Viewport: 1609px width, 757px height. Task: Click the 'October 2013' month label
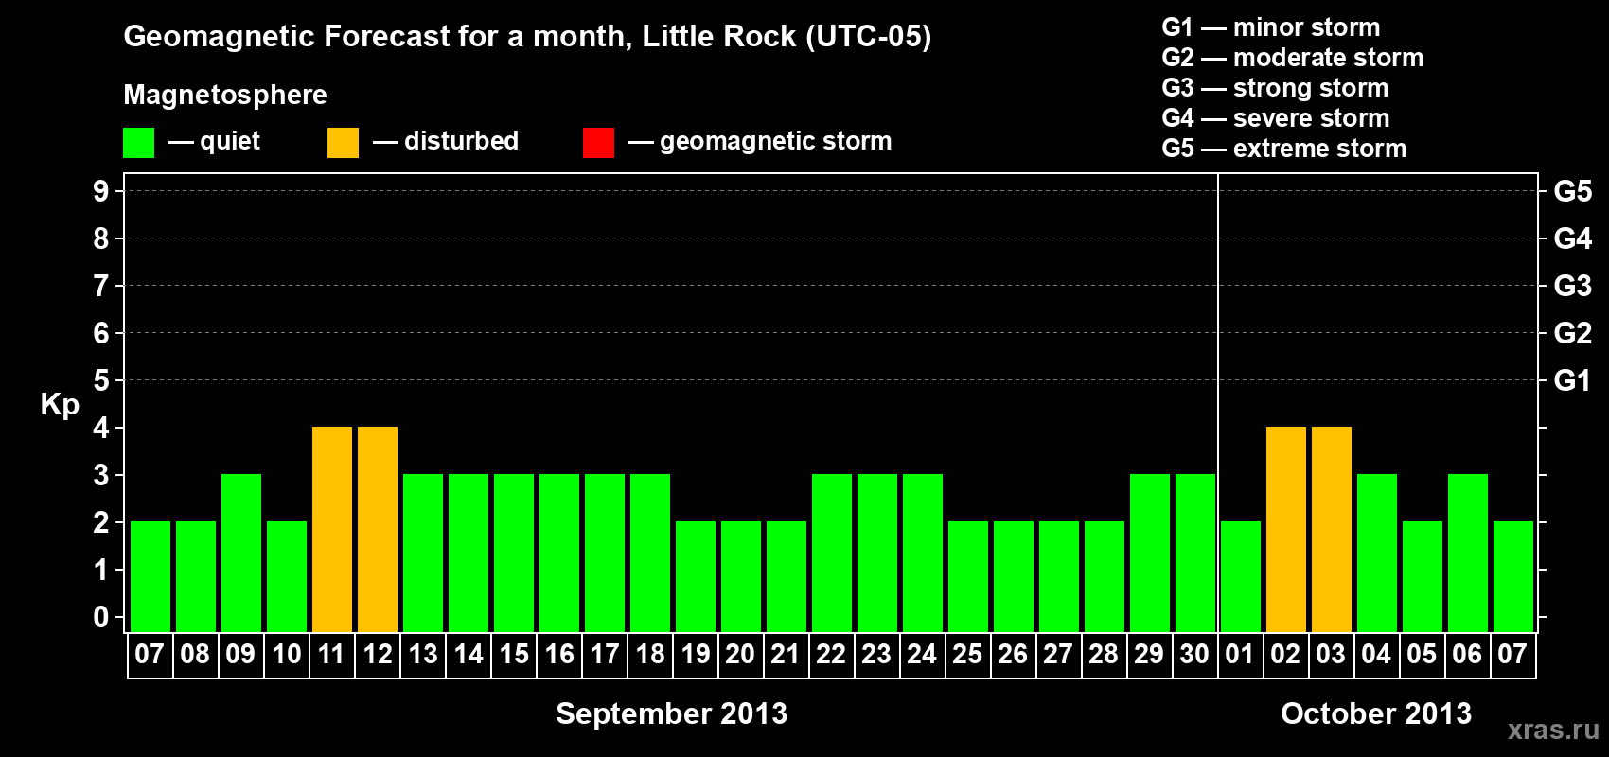(x=1376, y=713)
